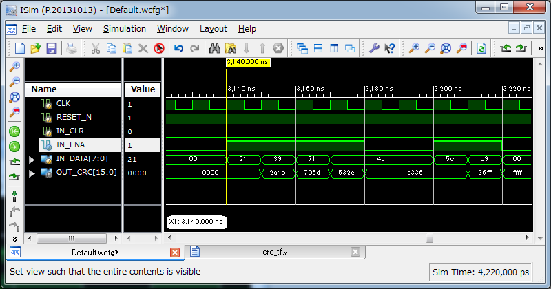This screenshot has height=289, width=551.
Task: Select the CLK signal row
Action: click(79, 104)
